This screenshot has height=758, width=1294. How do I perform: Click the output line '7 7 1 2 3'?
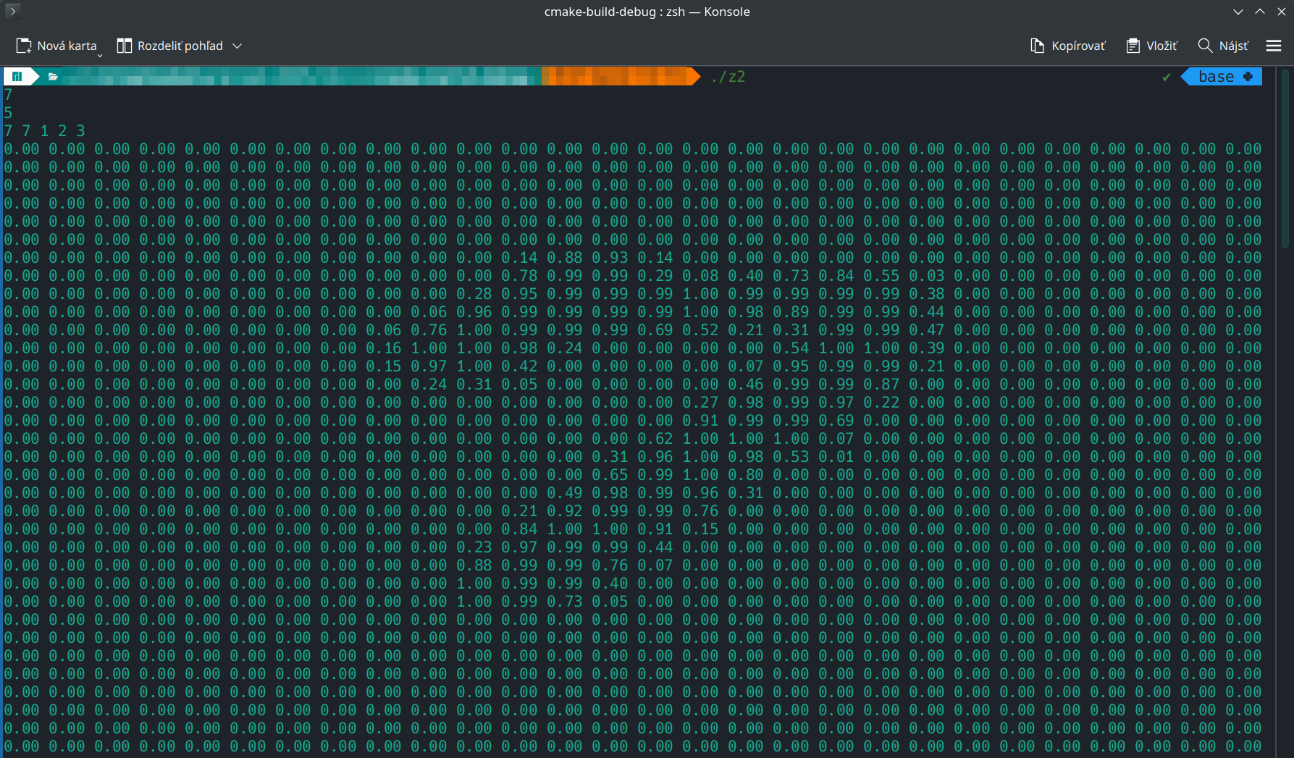pos(45,131)
